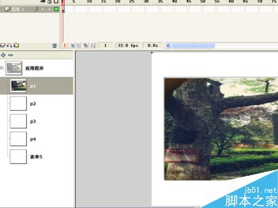The image size is (278, 208).
Task: Enable Onion Skin in timeline footer
Action: tap(72, 45)
